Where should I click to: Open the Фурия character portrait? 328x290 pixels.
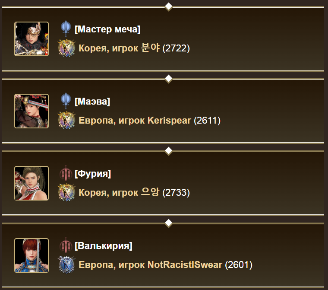pos(32,183)
